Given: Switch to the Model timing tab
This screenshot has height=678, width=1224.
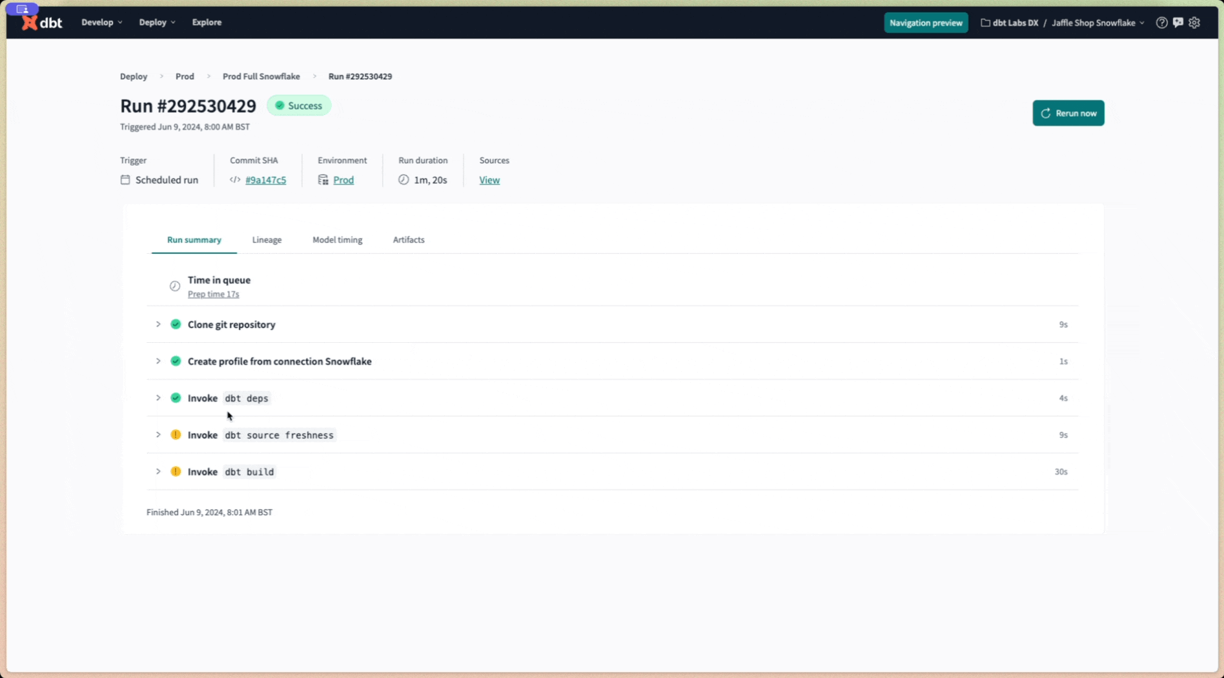Looking at the screenshot, I should [337, 240].
